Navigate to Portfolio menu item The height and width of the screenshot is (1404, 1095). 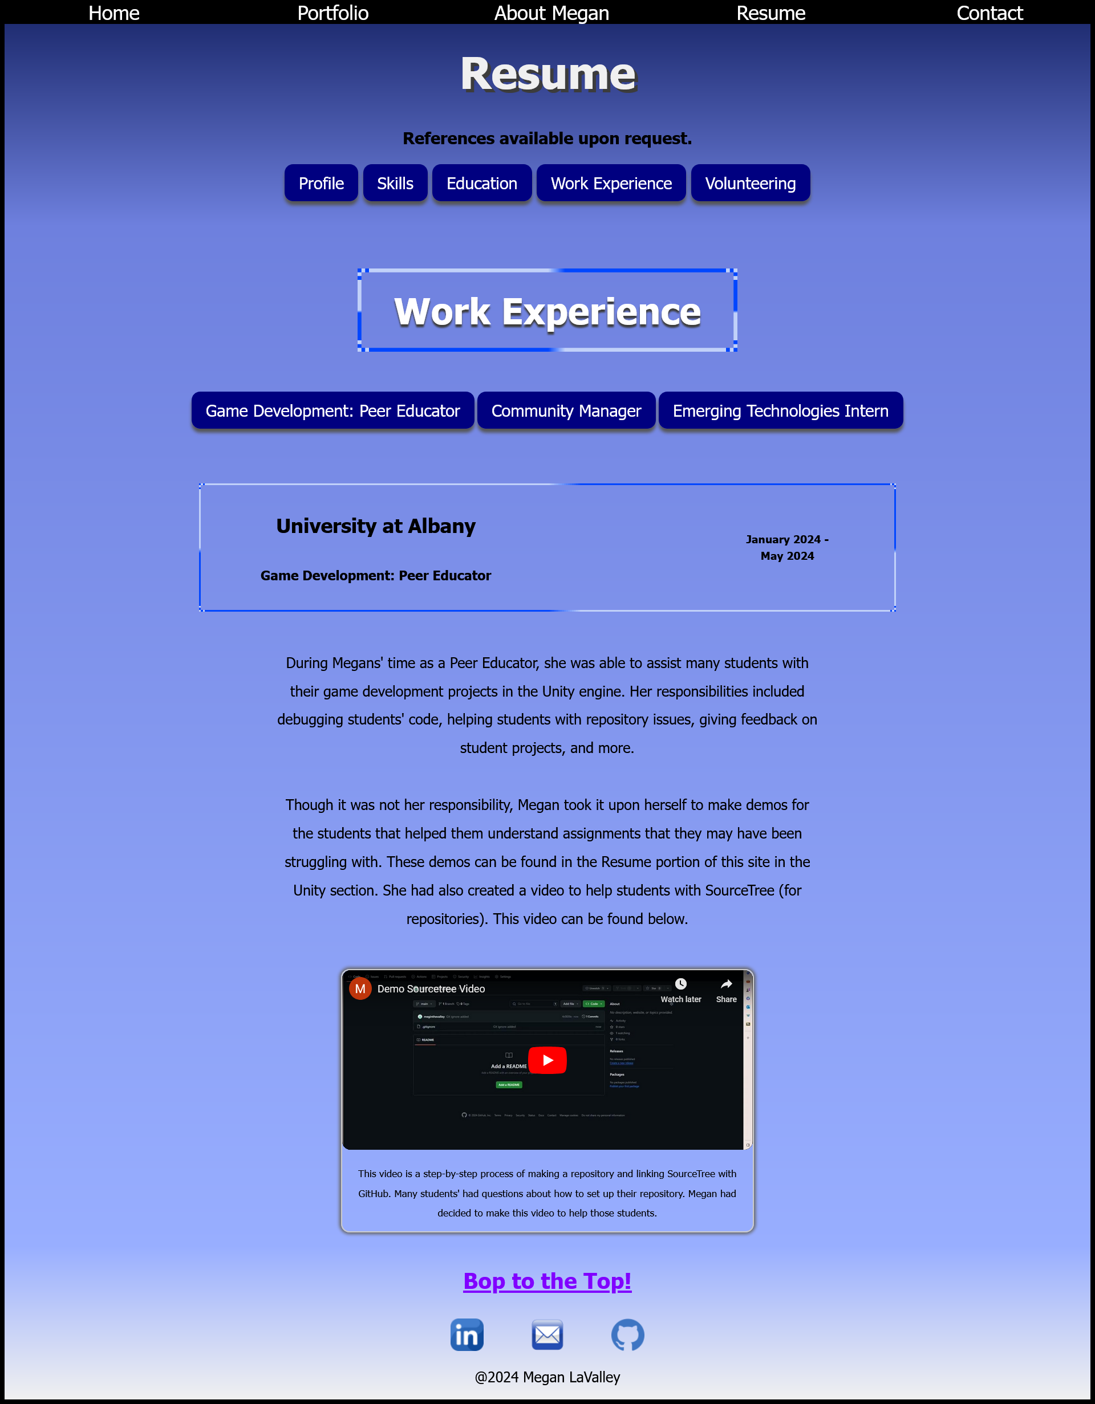(x=332, y=13)
